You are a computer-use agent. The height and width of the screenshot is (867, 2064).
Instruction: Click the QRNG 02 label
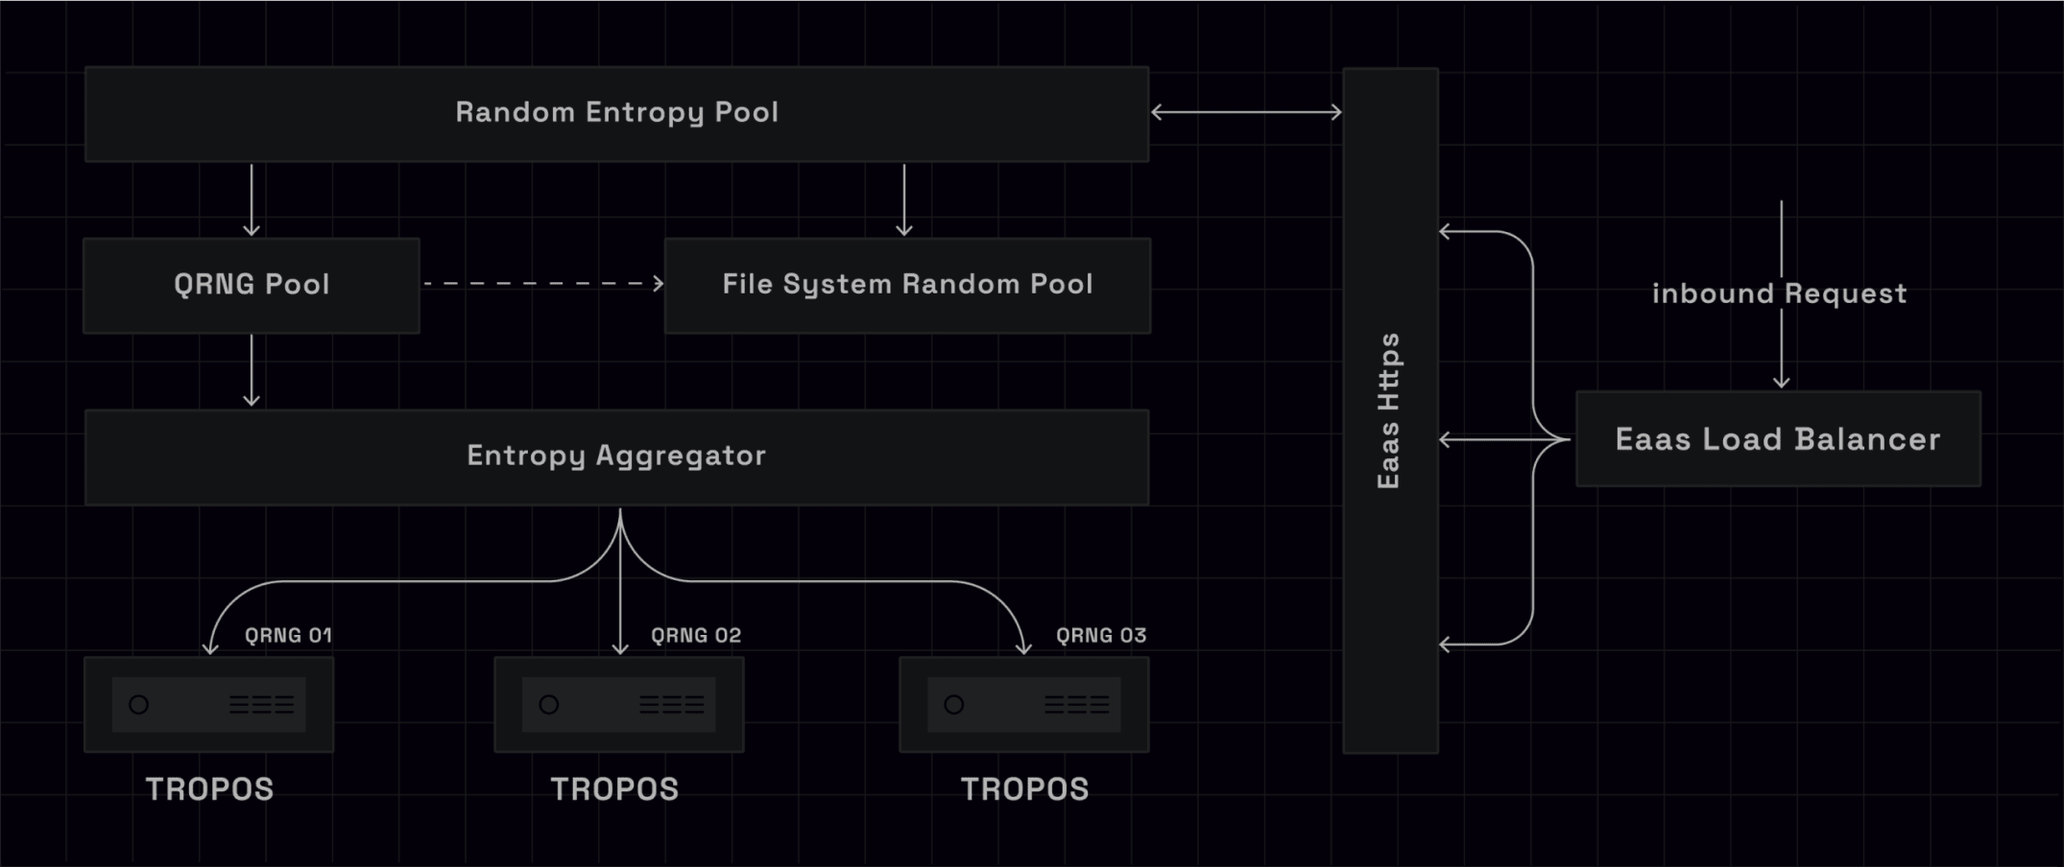[696, 635]
